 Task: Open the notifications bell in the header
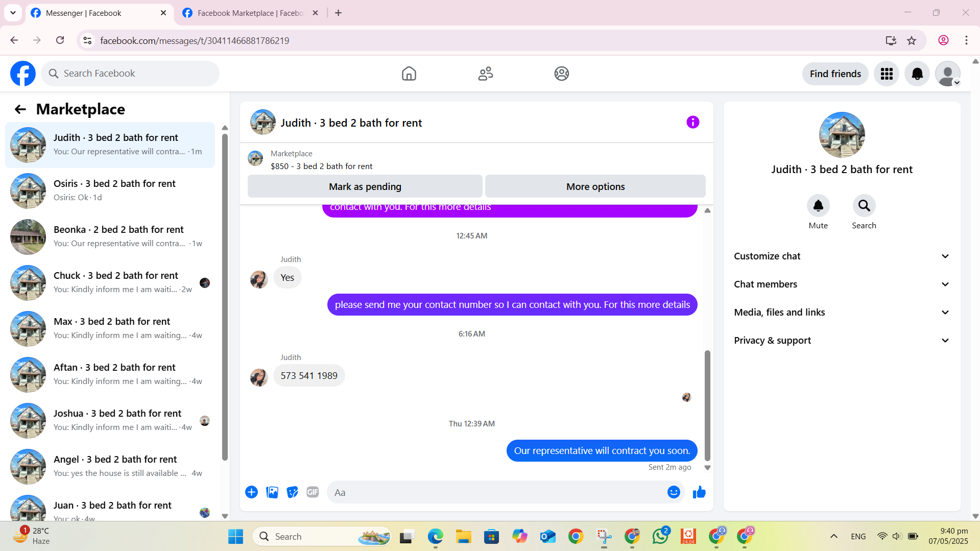tap(917, 74)
